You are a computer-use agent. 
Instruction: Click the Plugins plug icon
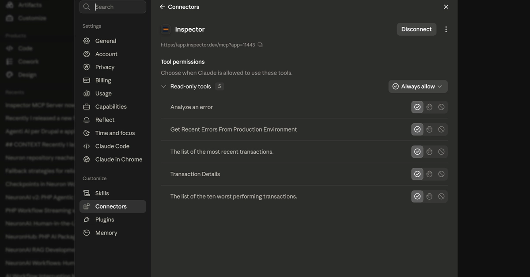87,220
